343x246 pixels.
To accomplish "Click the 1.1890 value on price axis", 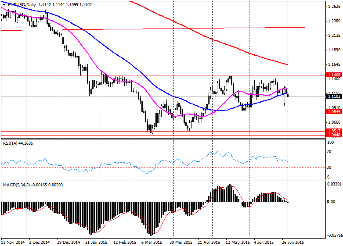I will [x=334, y=50].
